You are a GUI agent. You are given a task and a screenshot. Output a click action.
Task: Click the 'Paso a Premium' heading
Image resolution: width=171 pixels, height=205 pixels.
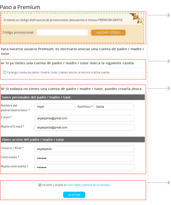[20, 7]
